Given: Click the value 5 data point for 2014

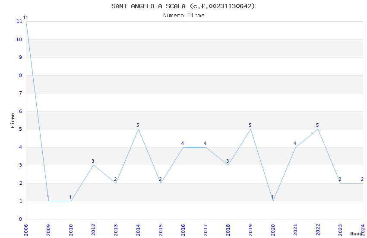Looking at the screenshot, I should pos(138,129).
